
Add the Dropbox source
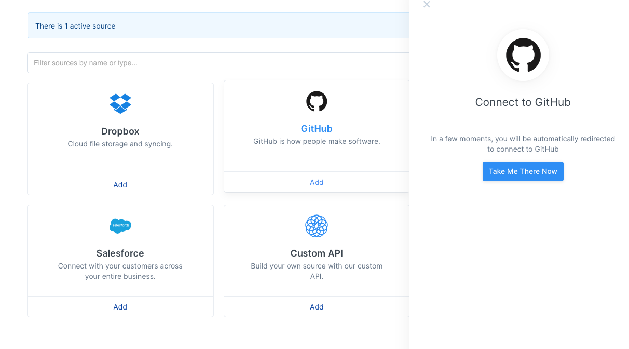tap(120, 185)
